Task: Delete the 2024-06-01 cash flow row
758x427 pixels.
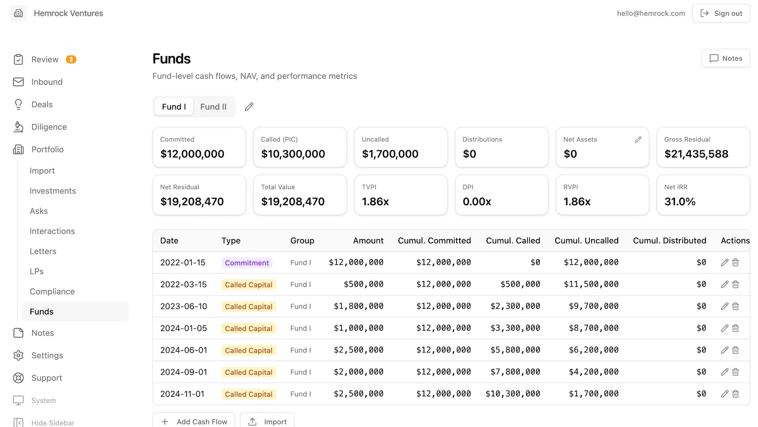Action: pos(736,350)
